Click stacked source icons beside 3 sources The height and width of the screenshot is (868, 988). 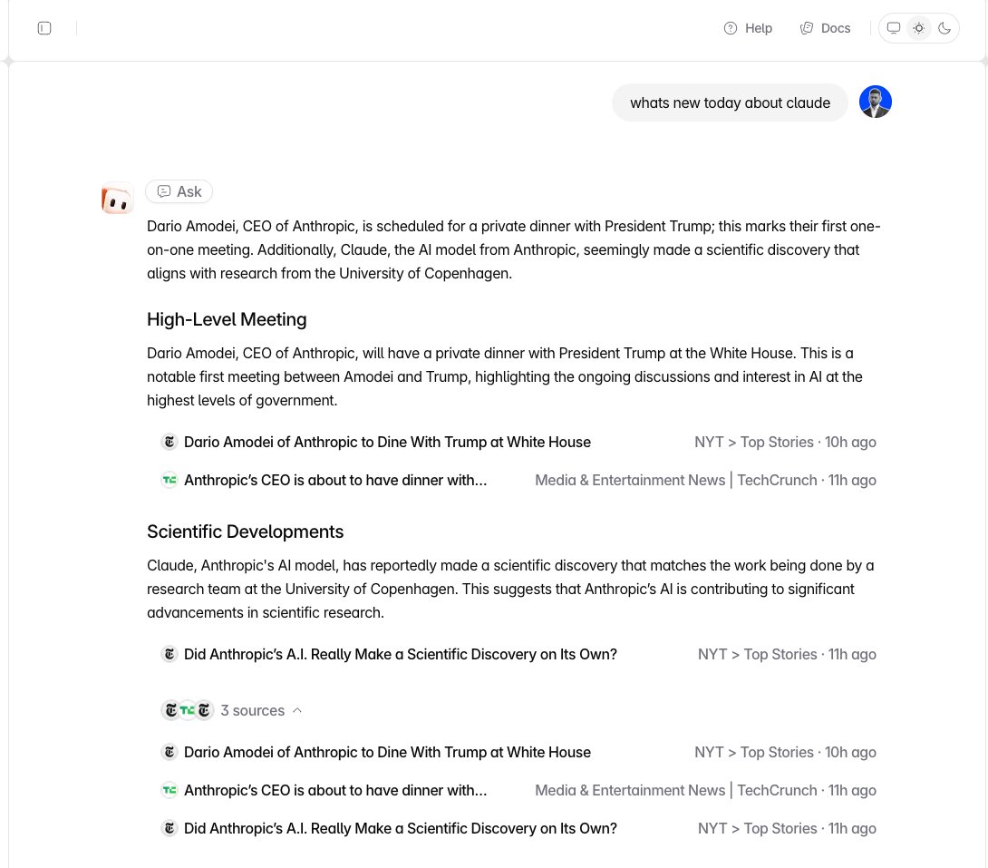point(187,710)
